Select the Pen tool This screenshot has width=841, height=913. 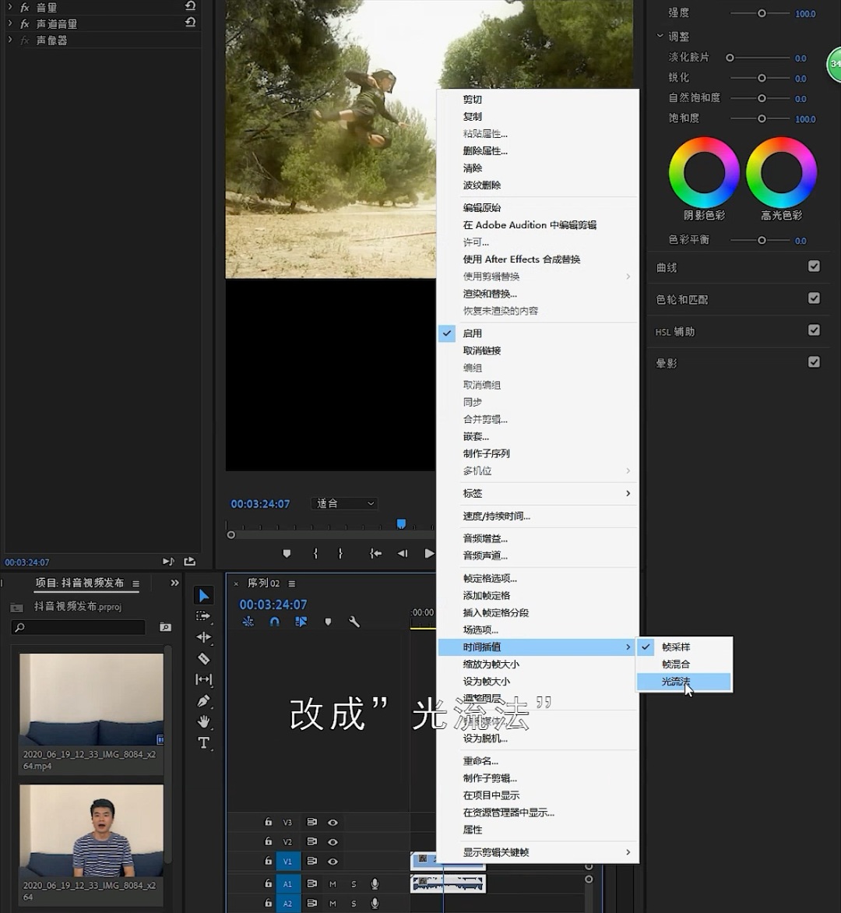tap(203, 700)
